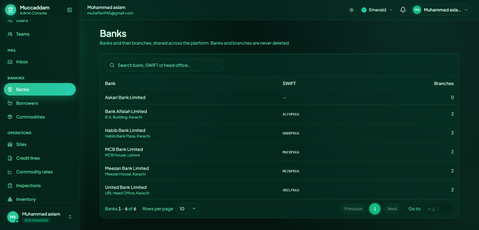Click the Commodities cube icon
This screenshot has width=479, height=230.
click(10, 117)
